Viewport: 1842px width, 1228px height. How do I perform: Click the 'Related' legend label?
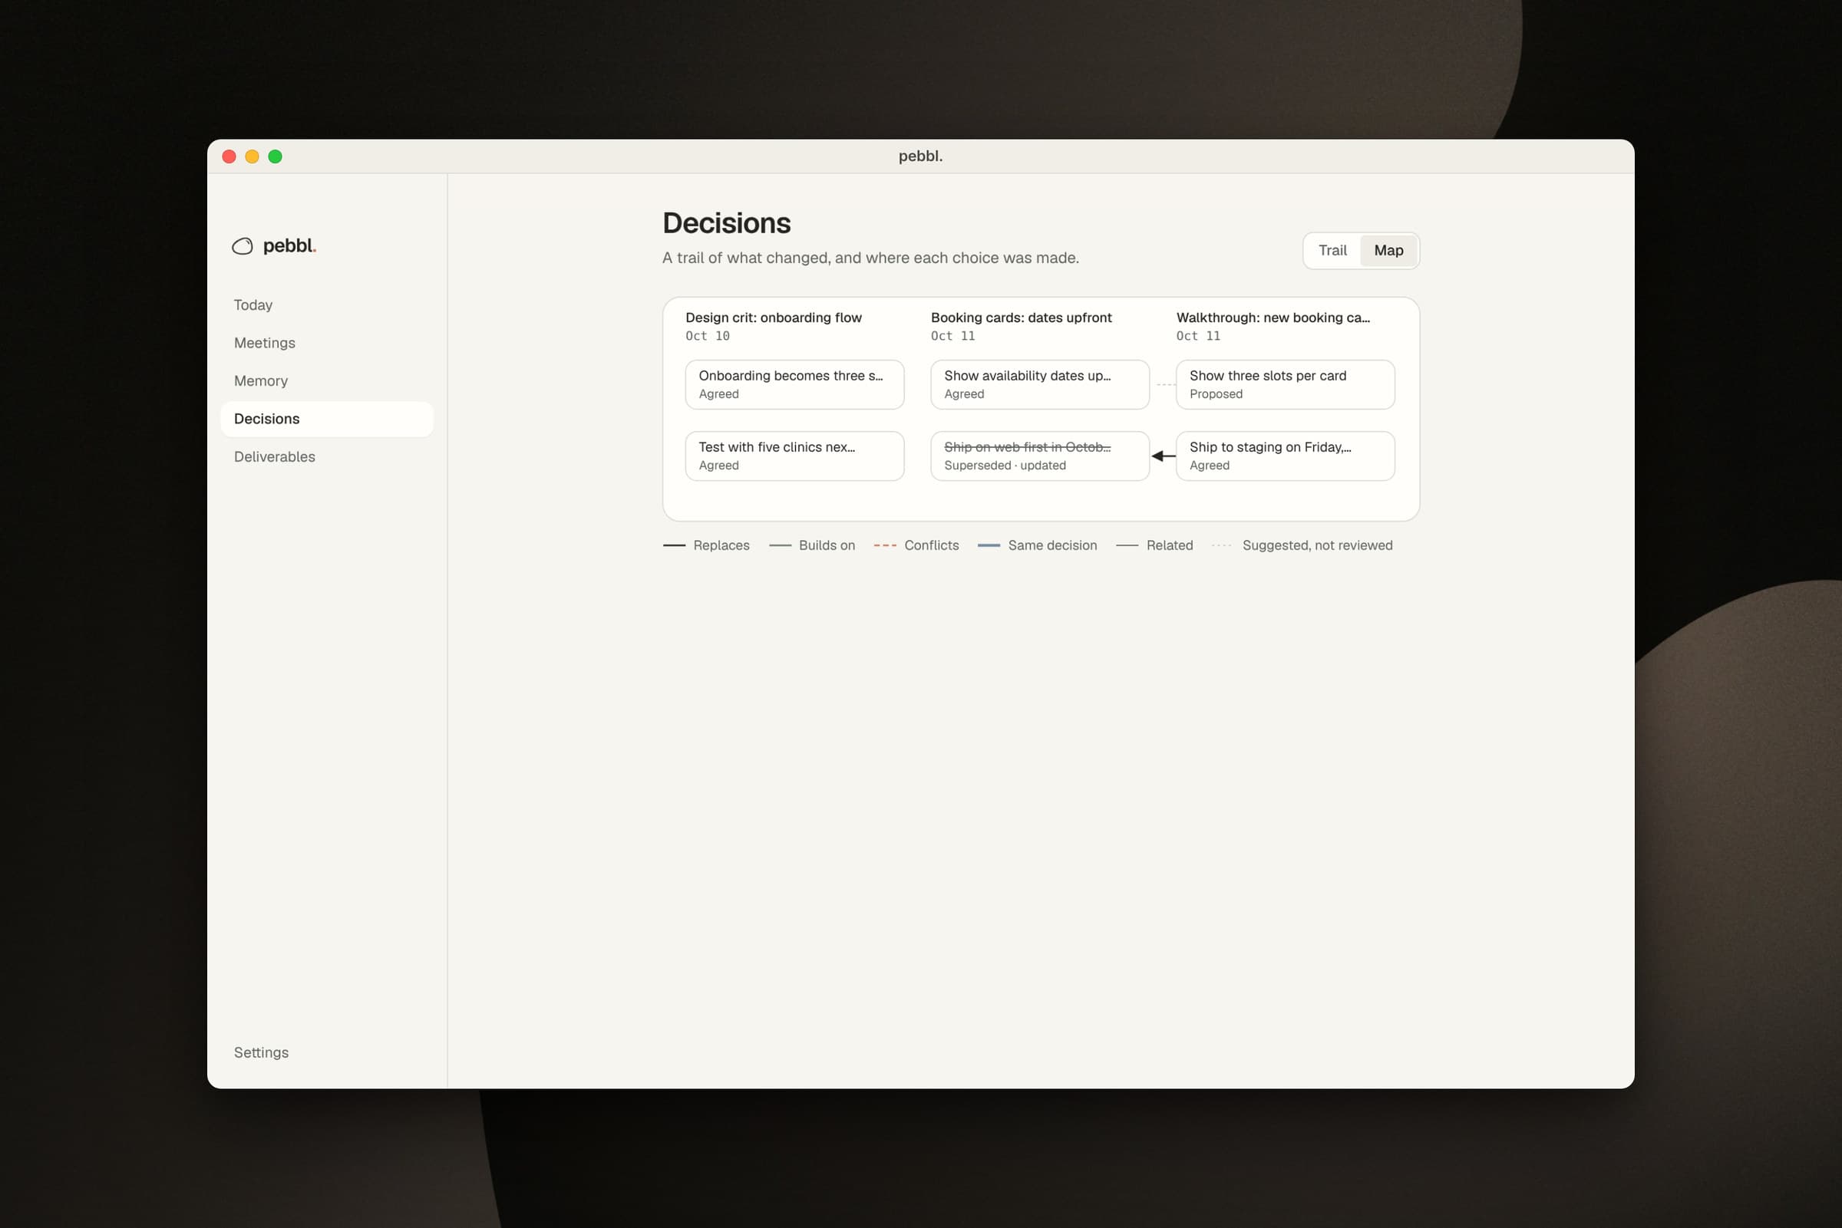1169,545
